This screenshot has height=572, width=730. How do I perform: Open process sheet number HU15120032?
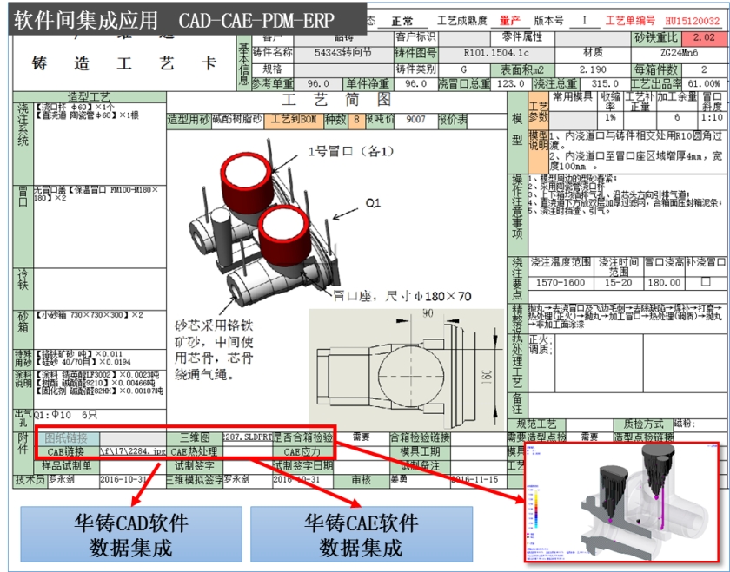[x=692, y=21]
